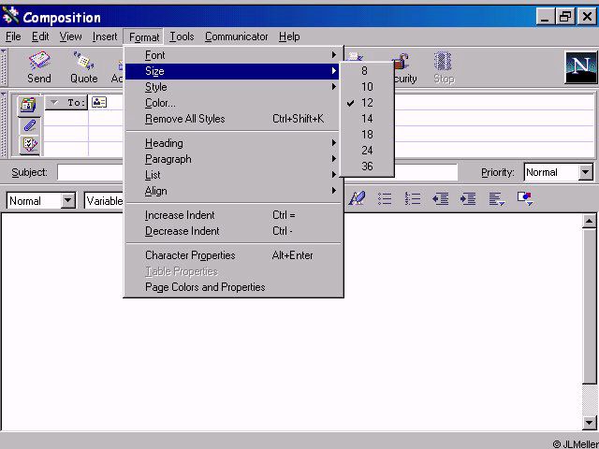This screenshot has width=599, height=449.
Task: Open the Insert menu
Action: [105, 36]
